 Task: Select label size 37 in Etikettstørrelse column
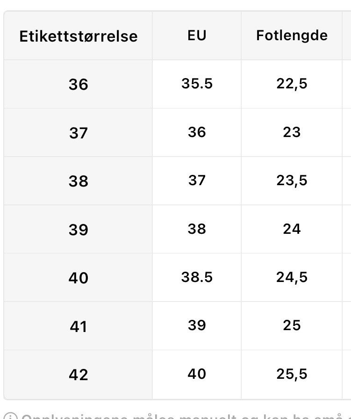[79, 133]
